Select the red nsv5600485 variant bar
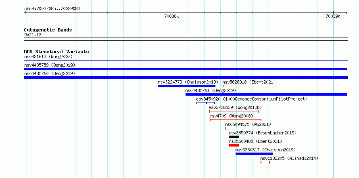Screen dimensions: 359x178 click(x=234, y=145)
